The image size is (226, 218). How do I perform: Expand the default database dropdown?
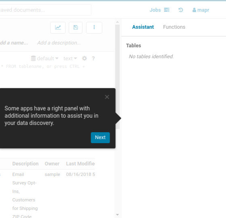(45, 58)
